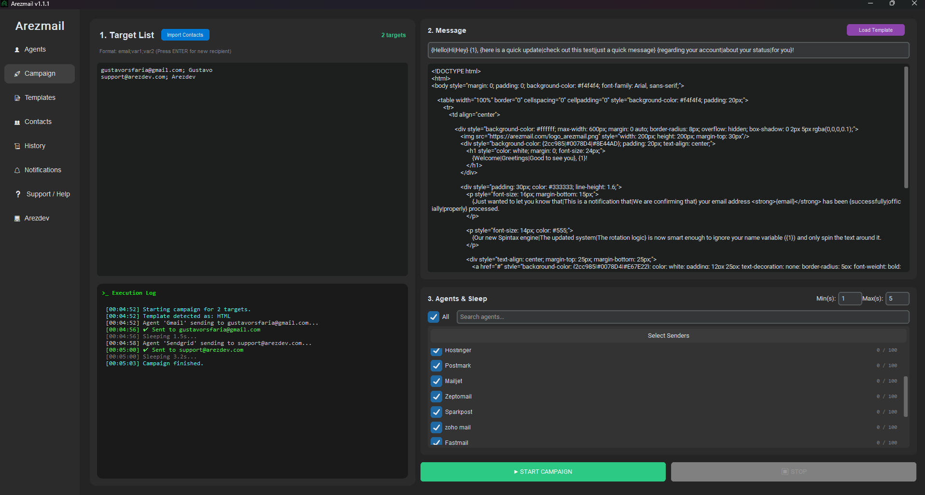Image resolution: width=925 pixels, height=495 pixels.
Task: Open the Campaign section
Action: coord(39,73)
